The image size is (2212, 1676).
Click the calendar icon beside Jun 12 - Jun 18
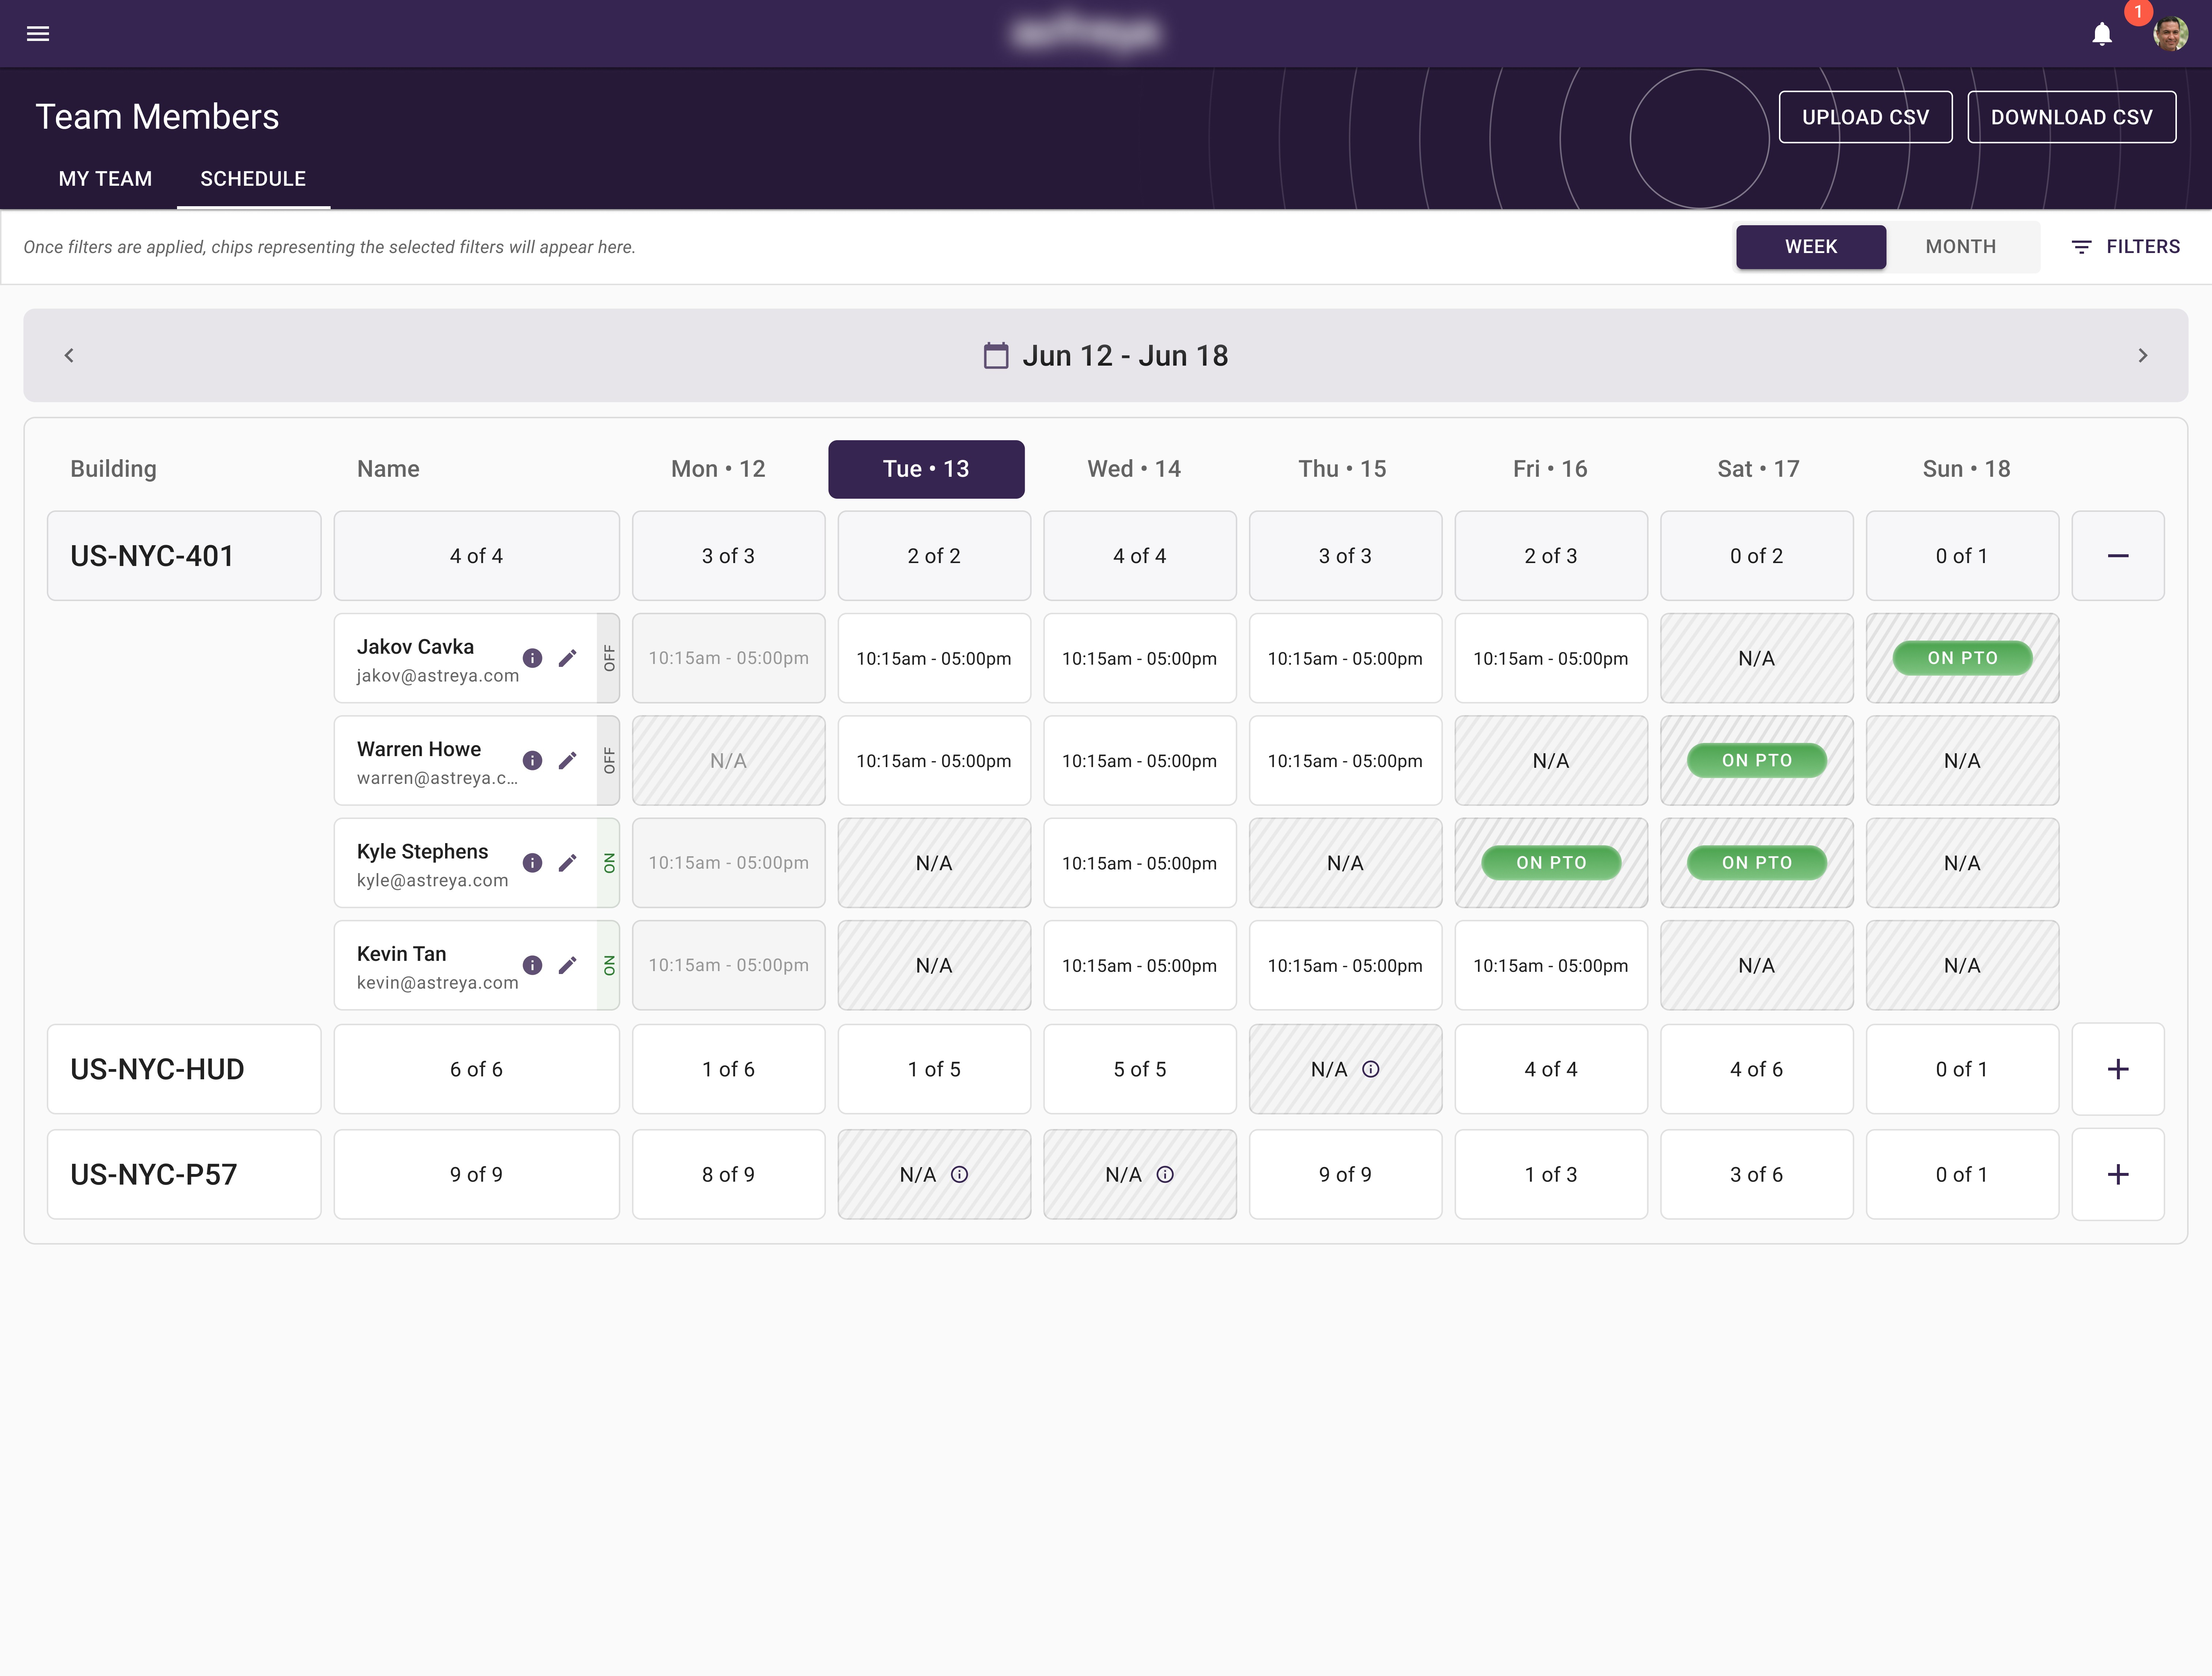(996, 356)
